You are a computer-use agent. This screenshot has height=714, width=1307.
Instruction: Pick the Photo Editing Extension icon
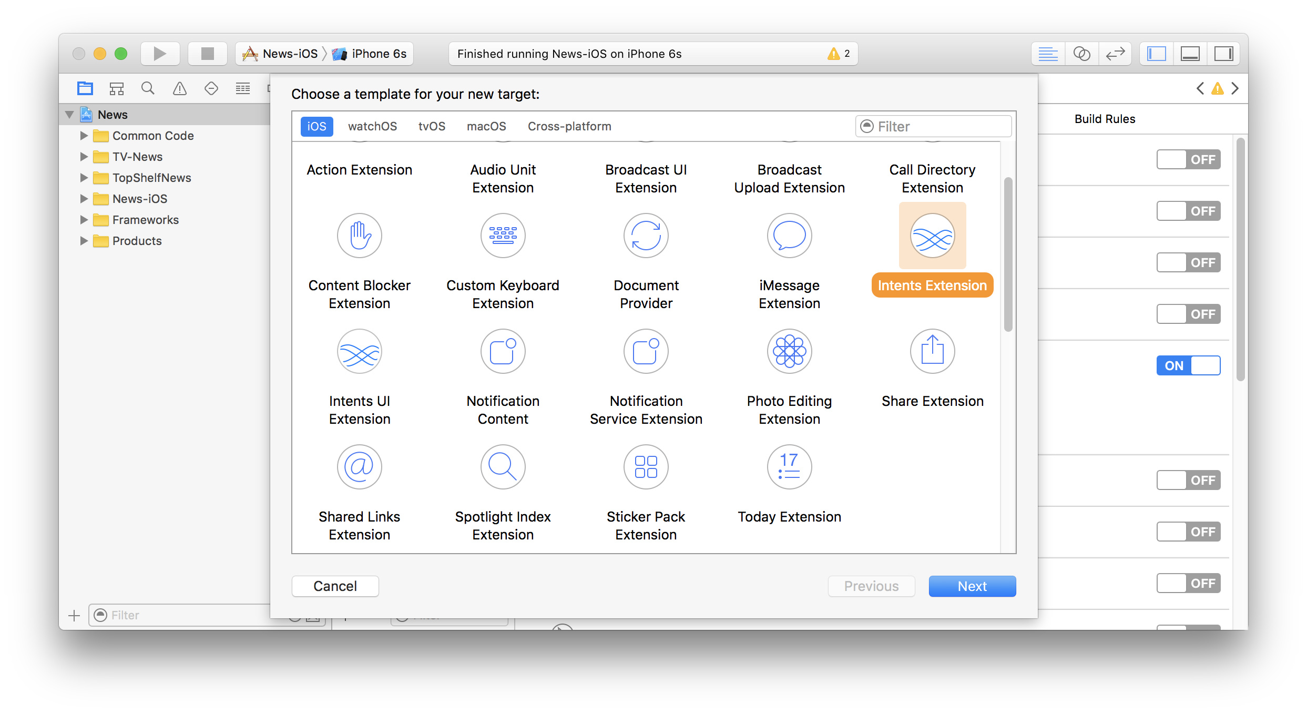789,351
